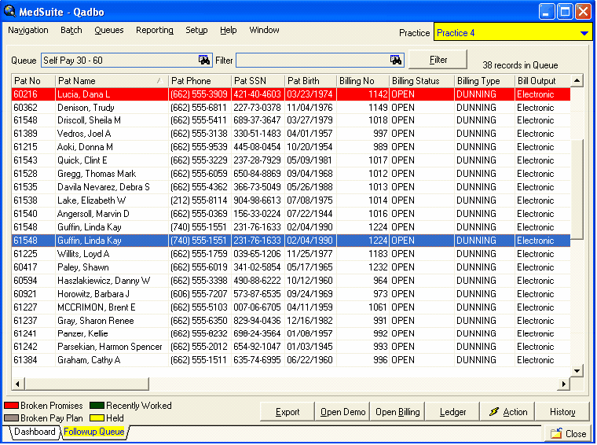597x445 pixels.
Task: Select the Followup Queue tab
Action: click(x=94, y=432)
